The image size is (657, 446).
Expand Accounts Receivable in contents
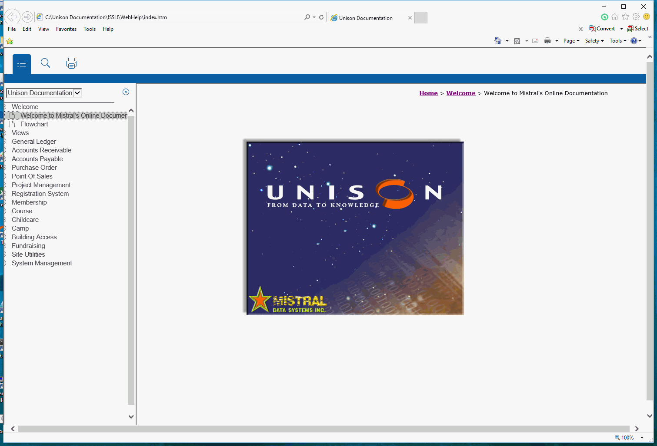click(x=41, y=150)
